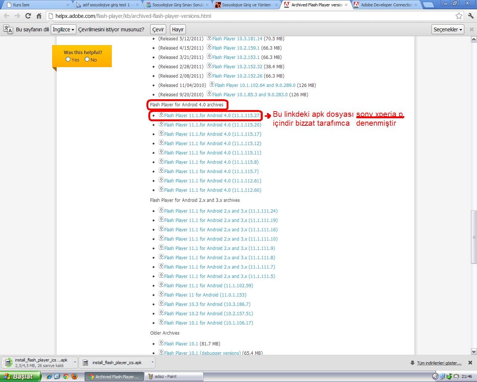Close the downloads shelf
477x382 pixels.
pyautogui.click(x=470, y=363)
